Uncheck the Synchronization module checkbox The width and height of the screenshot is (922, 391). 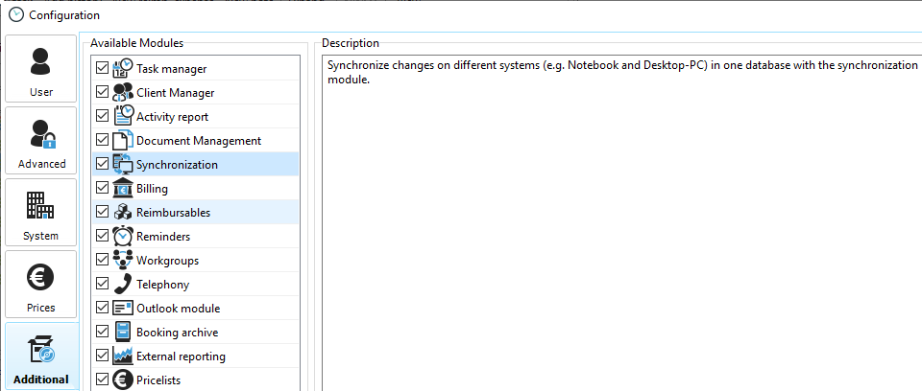102,165
